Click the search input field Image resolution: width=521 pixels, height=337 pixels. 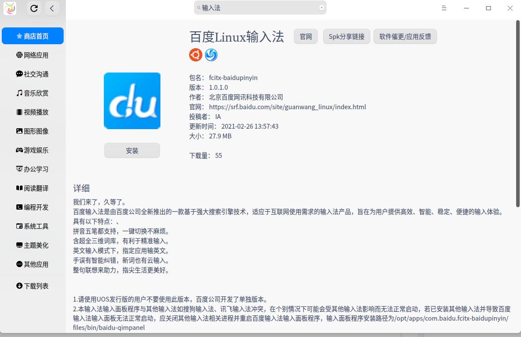(x=260, y=8)
